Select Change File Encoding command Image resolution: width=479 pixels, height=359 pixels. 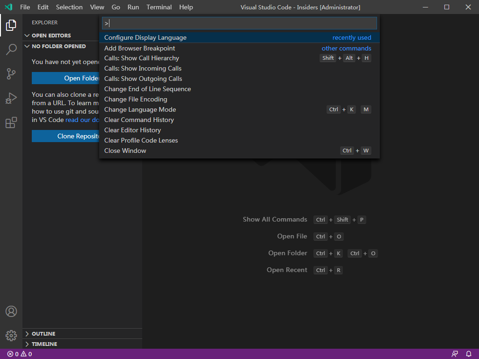coord(239,99)
